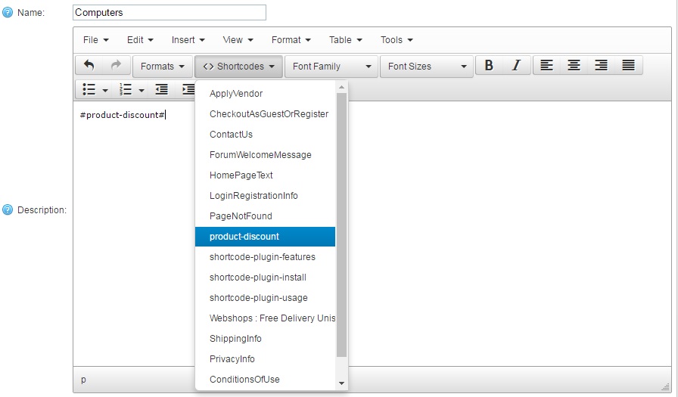The height and width of the screenshot is (397, 678).
Task: Expand numbered list style arrow
Action: (142, 90)
